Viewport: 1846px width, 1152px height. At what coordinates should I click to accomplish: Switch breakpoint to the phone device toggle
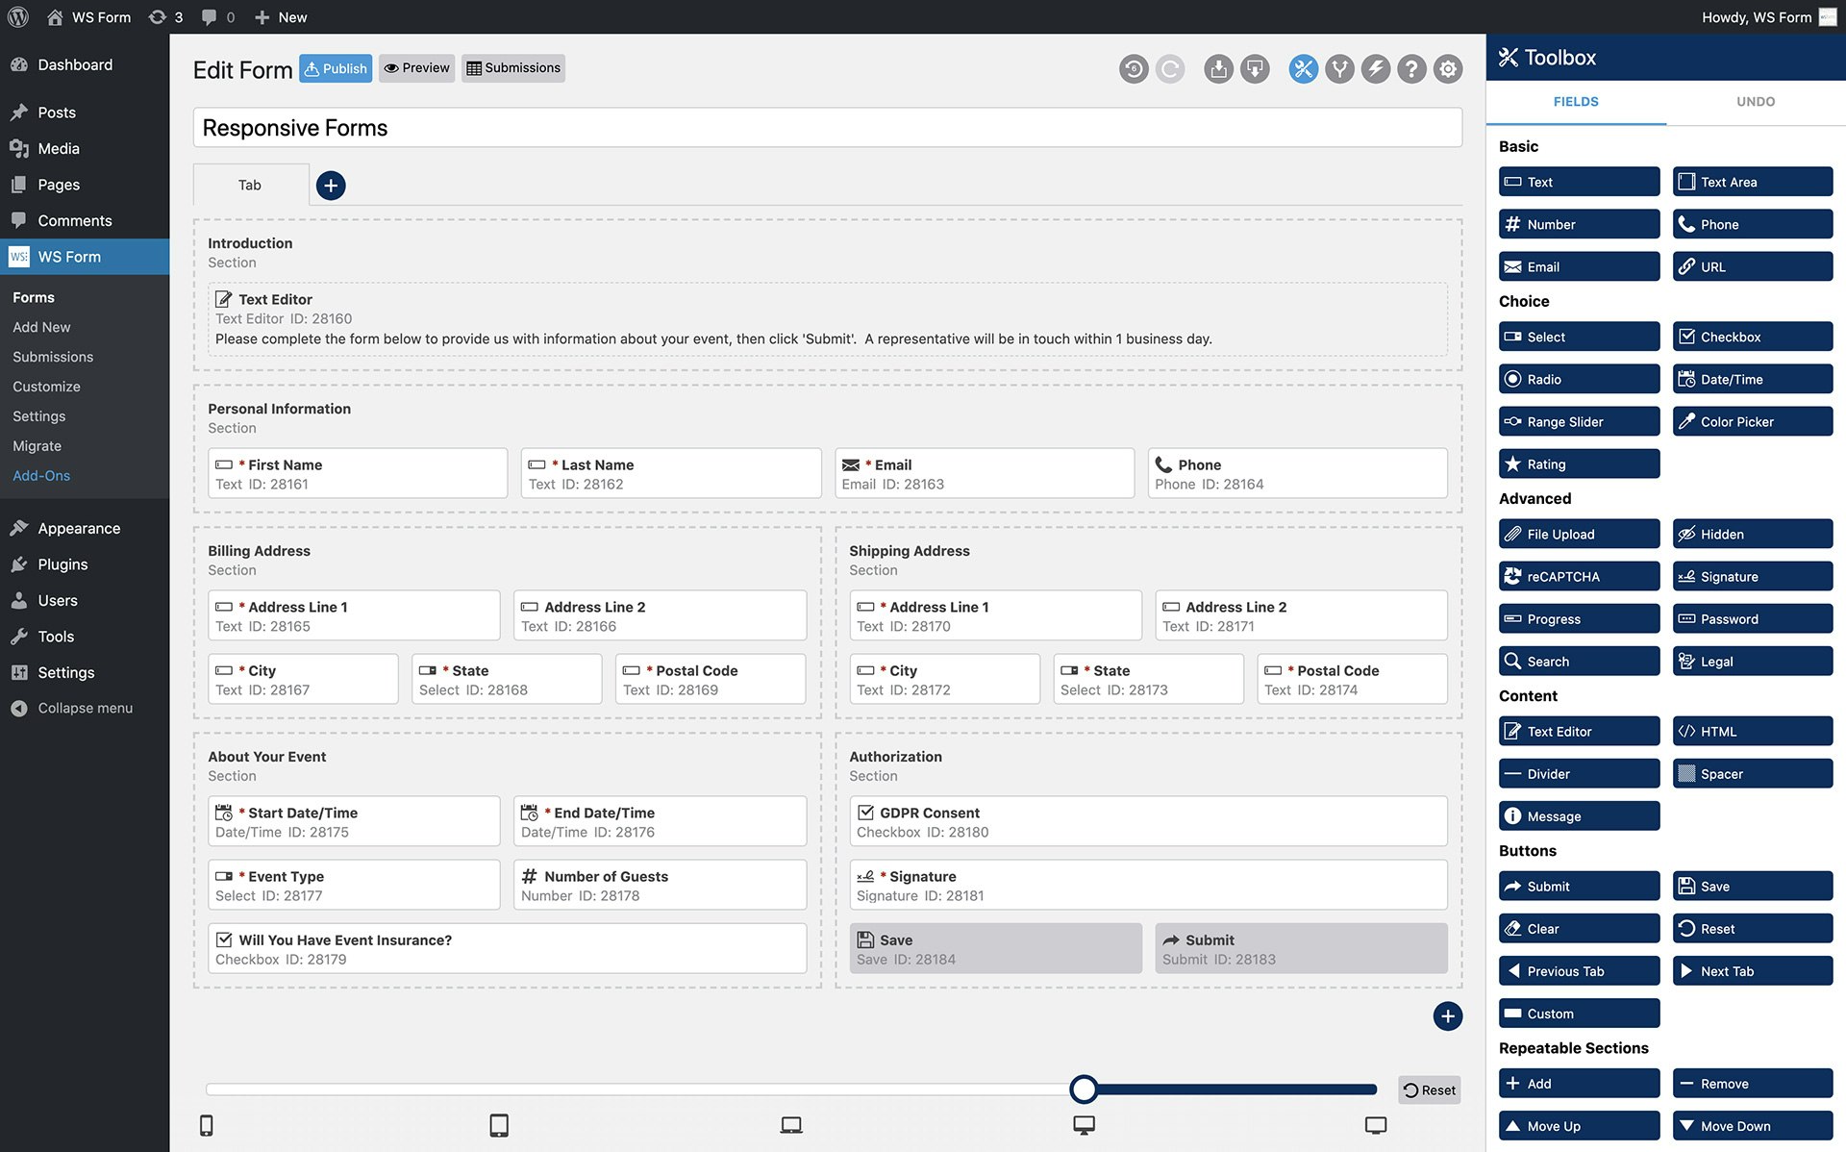(x=207, y=1123)
